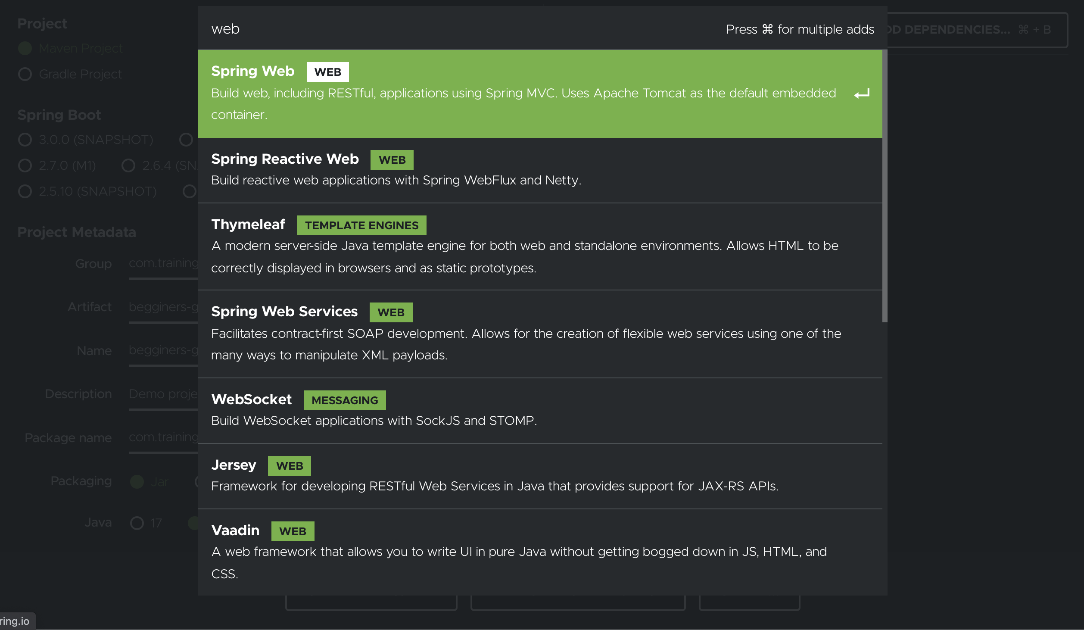Add the Thymeleaf dependency
This screenshot has width=1084, height=630.
coord(540,246)
